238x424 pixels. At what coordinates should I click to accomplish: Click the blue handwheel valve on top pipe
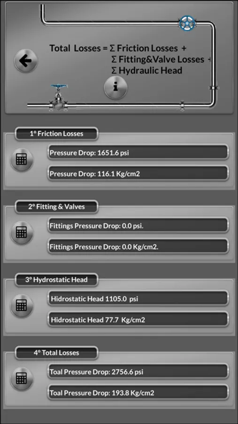click(x=187, y=23)
